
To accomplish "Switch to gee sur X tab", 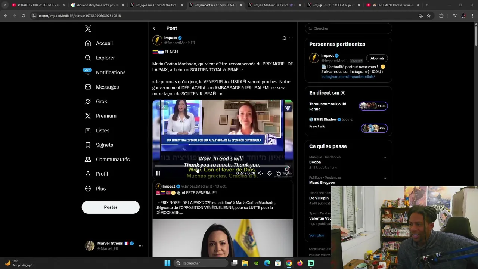I will pos(156,5).
